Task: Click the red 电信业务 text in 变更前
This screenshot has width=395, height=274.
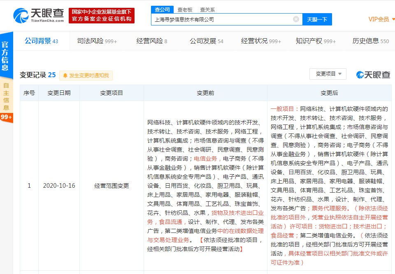Action: tap(205, 159)
